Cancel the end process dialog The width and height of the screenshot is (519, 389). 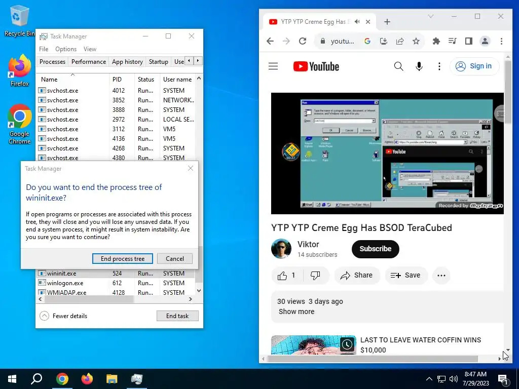pyautogui.click(x=175, y=259)
